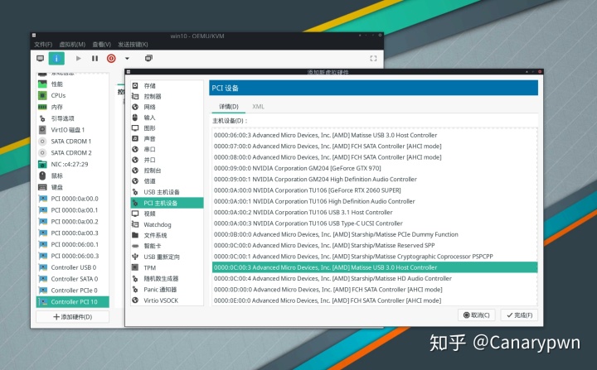Image resolution: width=597 pixels, height=370 pixels.
Task: Select GeForce GTX 970 PCI device
Action: pyautogui.click(x=375, y=168)
